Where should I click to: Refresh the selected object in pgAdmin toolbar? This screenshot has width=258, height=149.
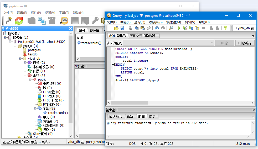pyautogui.click(x=19, y=20)
